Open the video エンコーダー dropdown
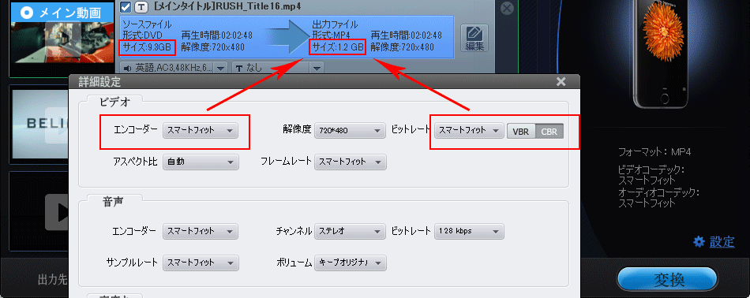 point(201,130)
